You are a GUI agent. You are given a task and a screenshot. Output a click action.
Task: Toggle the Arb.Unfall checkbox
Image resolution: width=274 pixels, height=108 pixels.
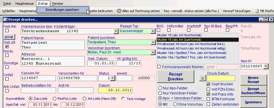[7, 91]
